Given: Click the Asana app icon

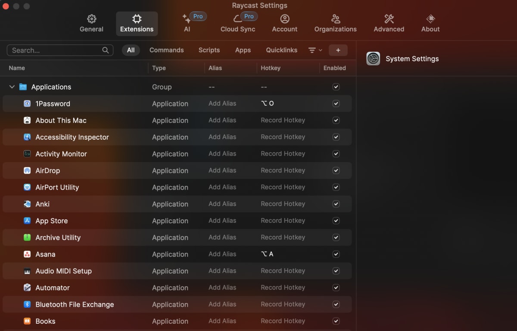Looking at the screenshot, I should pos(27,254).
